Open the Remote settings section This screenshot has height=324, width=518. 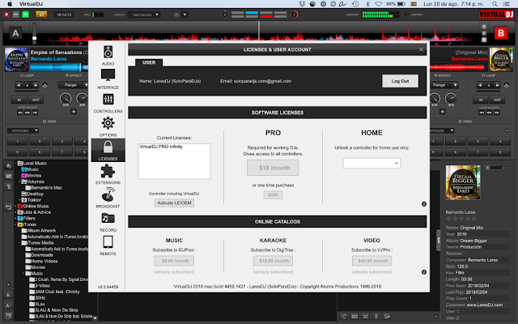(x=108, y=245)
